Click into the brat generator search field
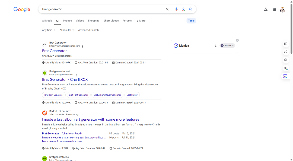 [x=103, y=9]
